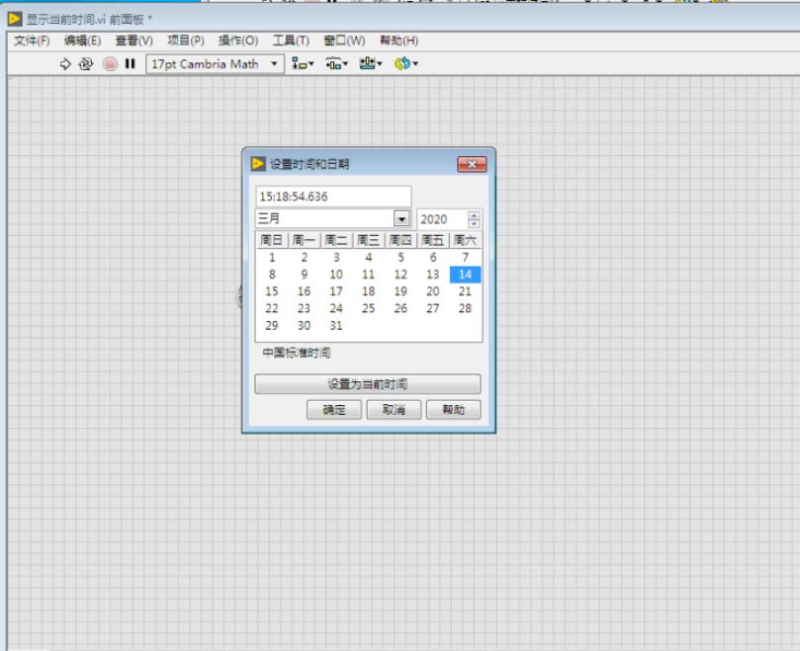Click the 周六 column header
The image size is (800, 651).
tap(466, 240)
